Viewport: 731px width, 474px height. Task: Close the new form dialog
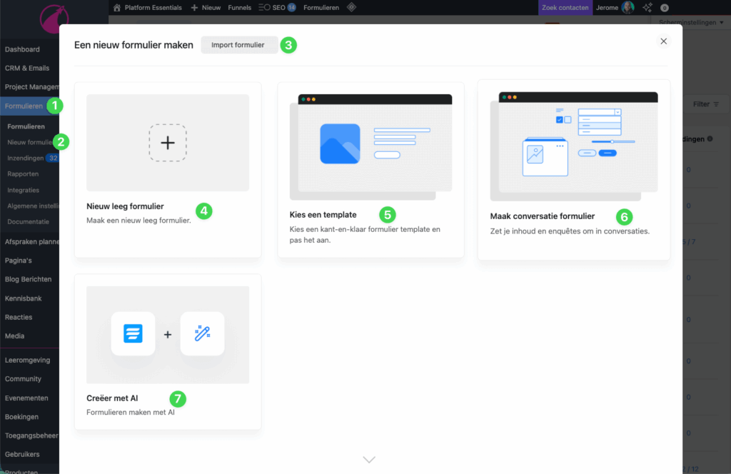663,41
